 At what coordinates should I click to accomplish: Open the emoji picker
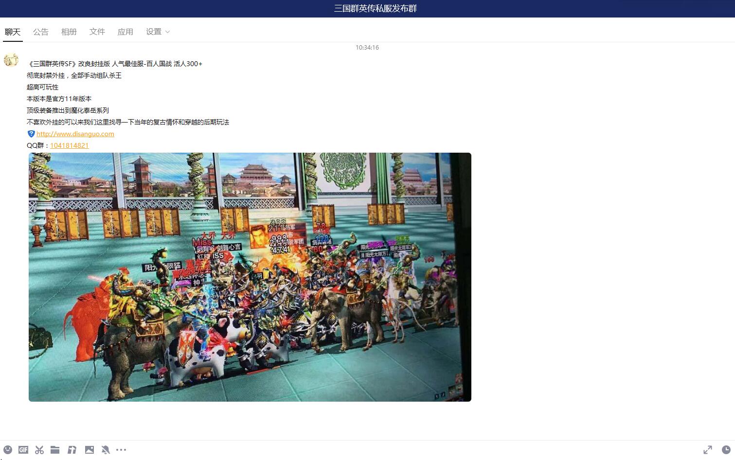point(8,450)
